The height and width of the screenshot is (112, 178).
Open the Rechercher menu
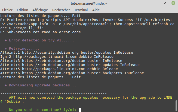coord(61,10)
